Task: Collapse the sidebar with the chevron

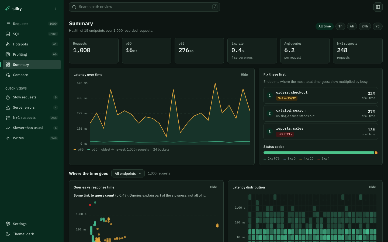Action: [x=56, y=9]
